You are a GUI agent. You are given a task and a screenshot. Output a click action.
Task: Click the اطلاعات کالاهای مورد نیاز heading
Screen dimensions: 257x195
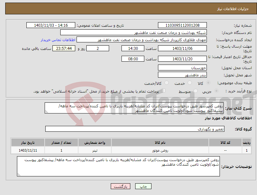228,118
